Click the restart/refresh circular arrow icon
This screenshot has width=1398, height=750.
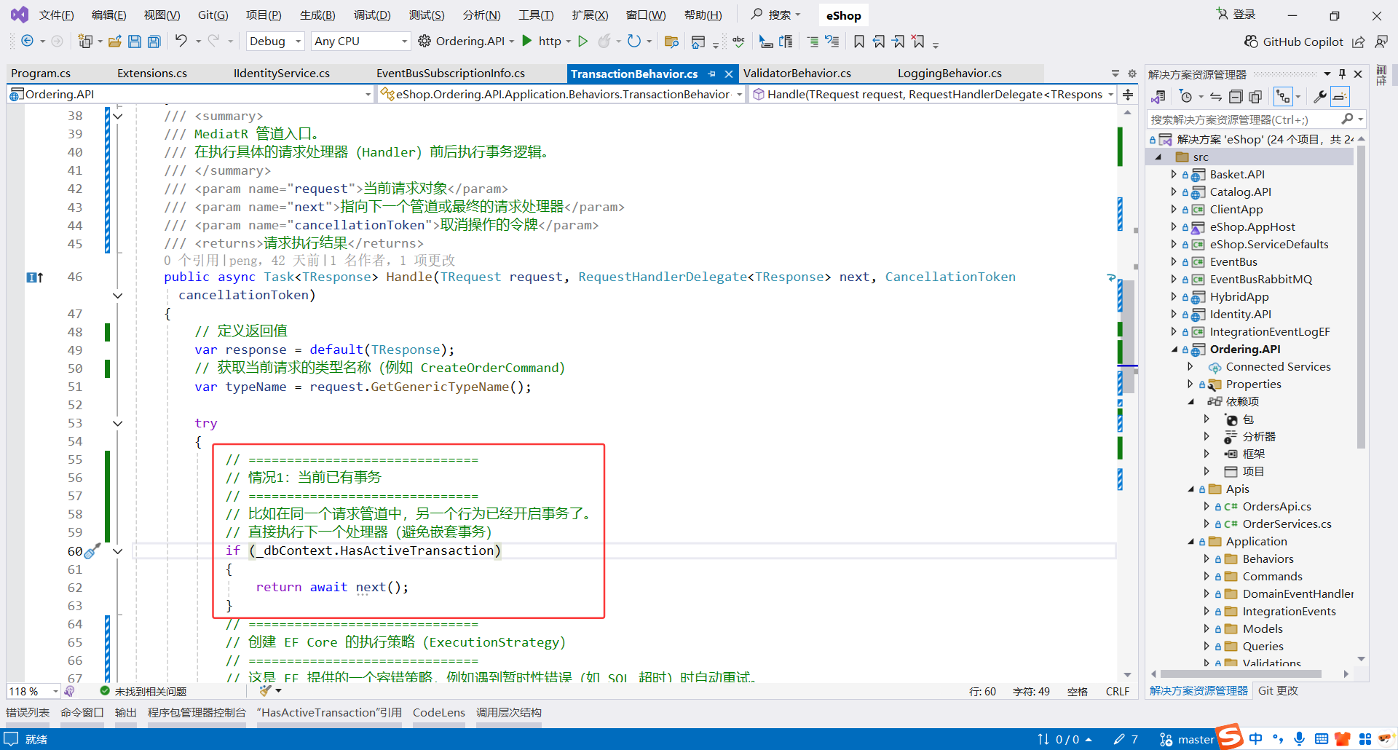point(634,42)
